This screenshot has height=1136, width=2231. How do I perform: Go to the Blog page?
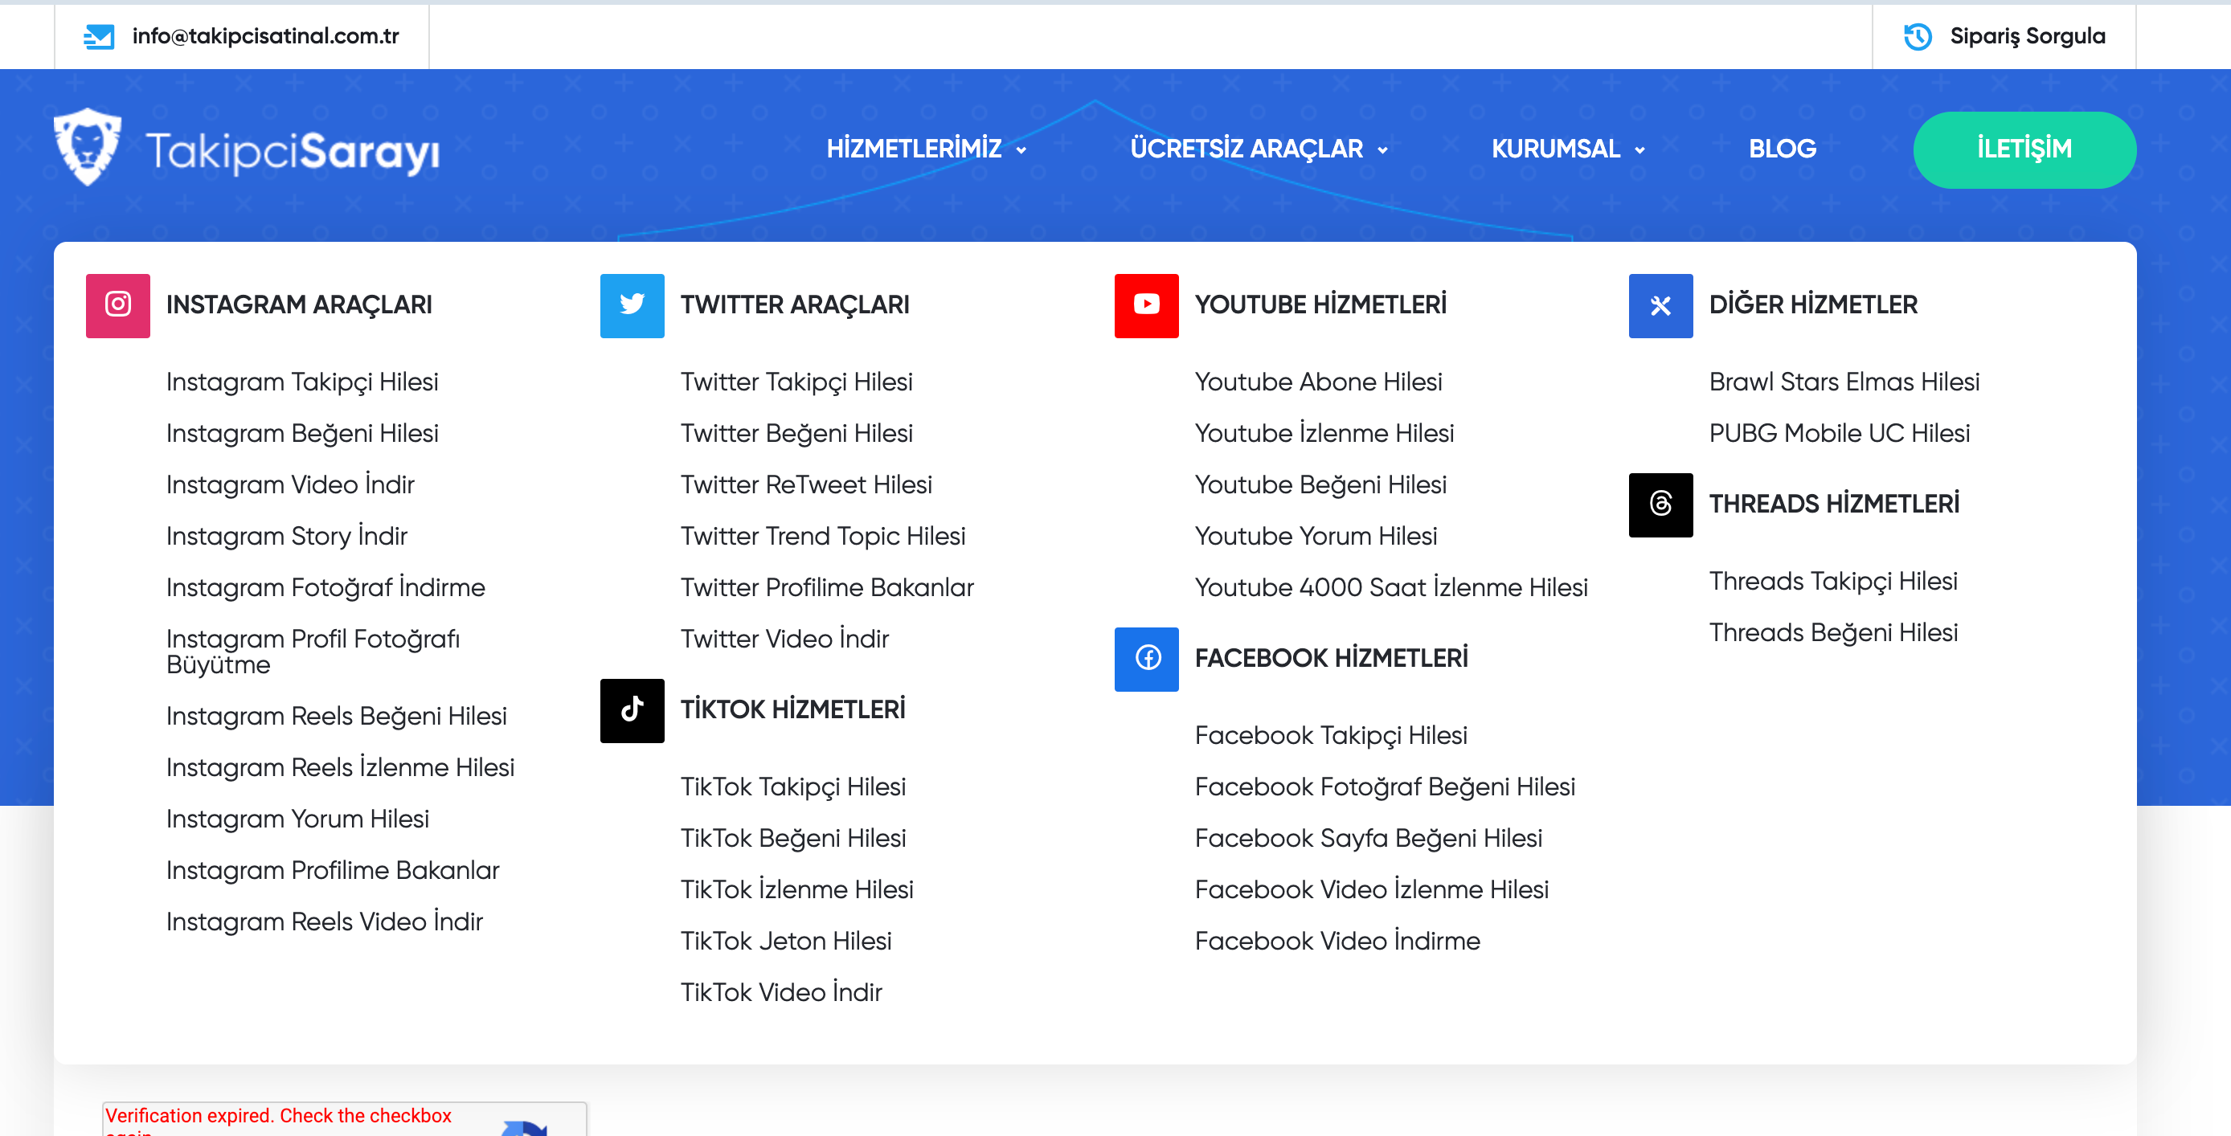click(1783, 149)
